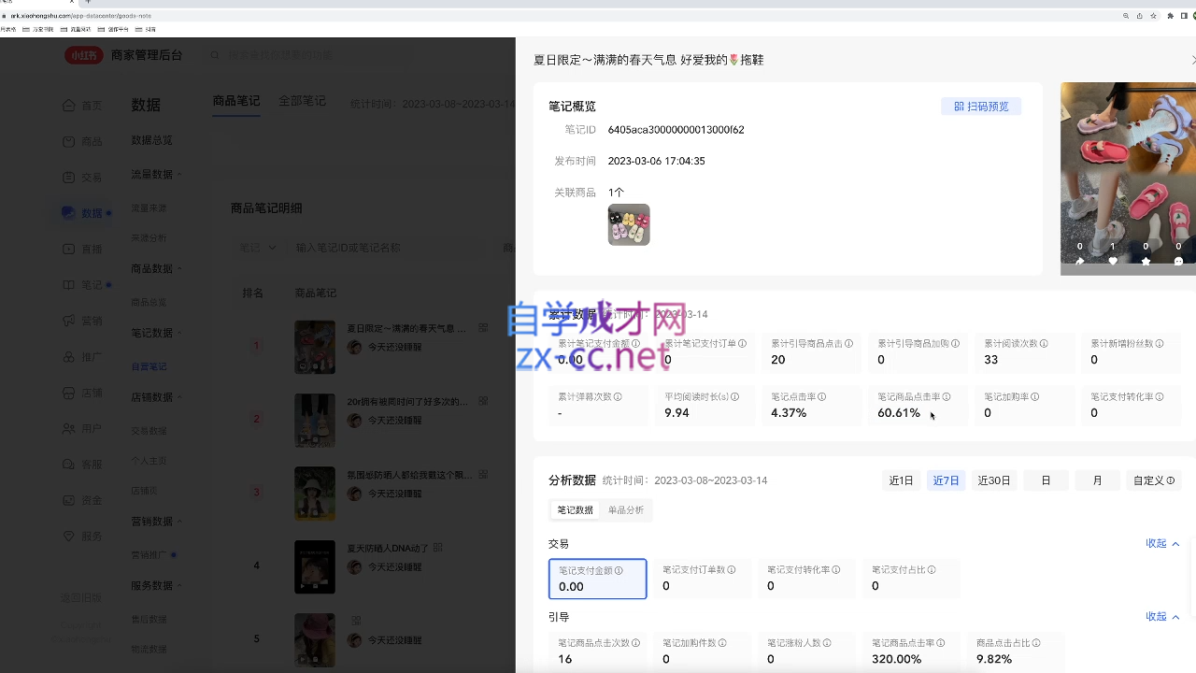This screenshot has height=673, width=1196.
Task: Click info icon next to 笔记支付金额
Action: 619,571
